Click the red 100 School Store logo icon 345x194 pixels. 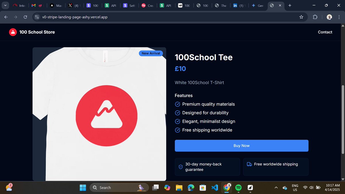coord(13,32)
